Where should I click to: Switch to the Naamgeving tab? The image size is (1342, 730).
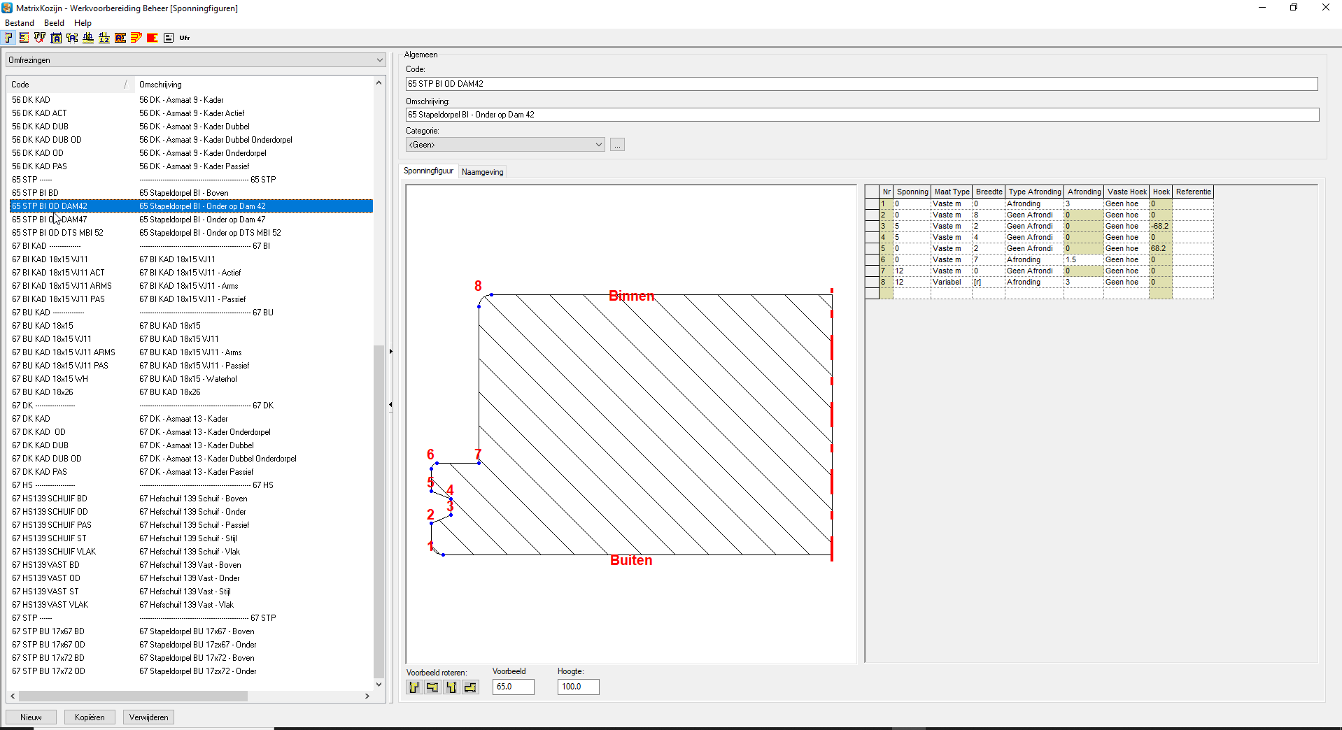click(482, 172)
